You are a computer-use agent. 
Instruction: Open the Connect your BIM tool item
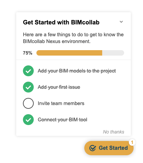coord(62,120)
